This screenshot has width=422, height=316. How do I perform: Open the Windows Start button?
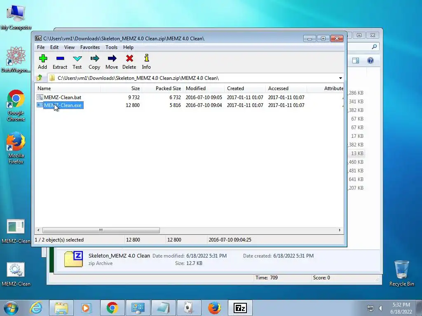click(x=11, y=308)
